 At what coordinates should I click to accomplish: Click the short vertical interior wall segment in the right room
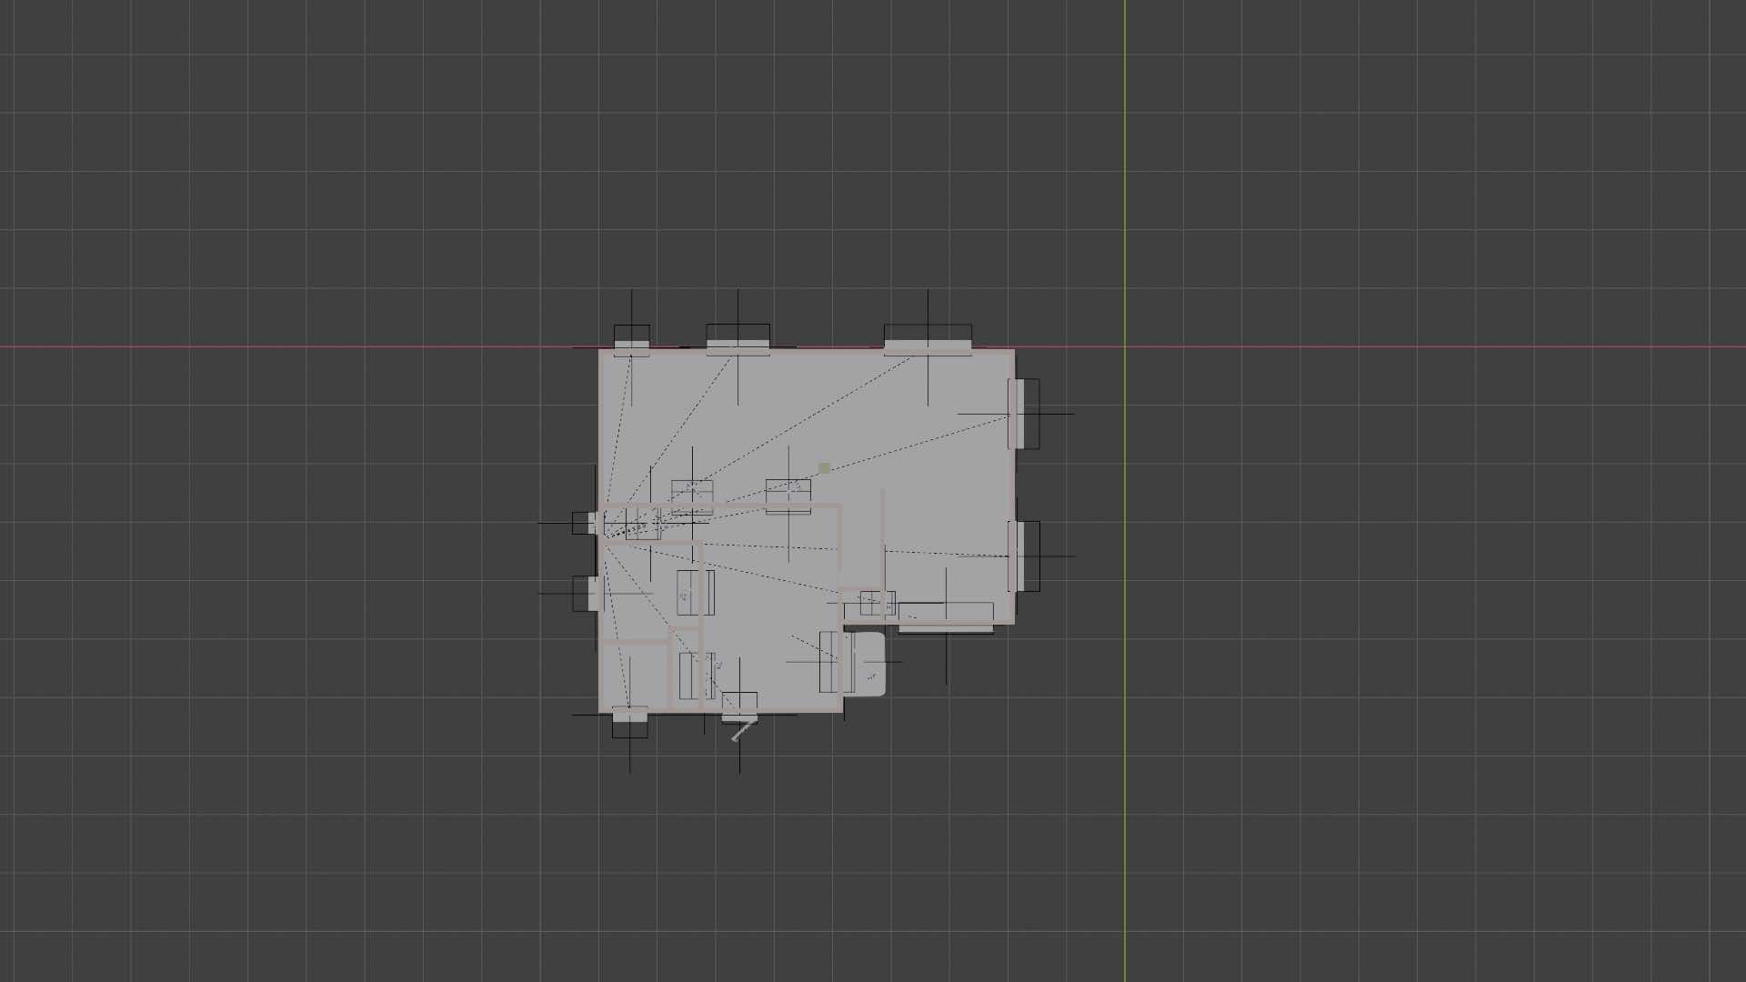coord(882,518)
